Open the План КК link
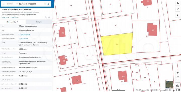This screenshot has width=181, height=92. point(15,17)
